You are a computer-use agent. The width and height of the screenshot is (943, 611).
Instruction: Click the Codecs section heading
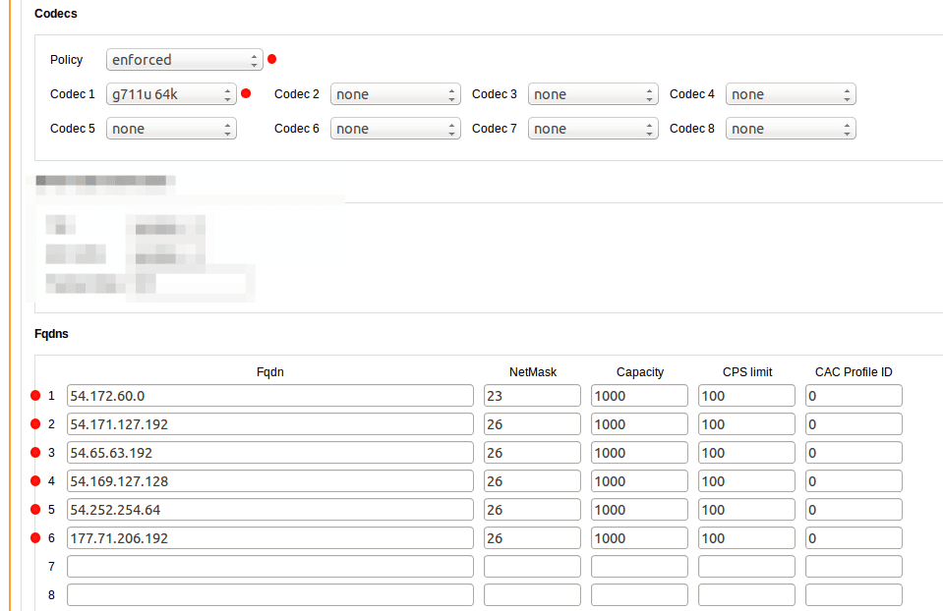[x=55, y=13]
